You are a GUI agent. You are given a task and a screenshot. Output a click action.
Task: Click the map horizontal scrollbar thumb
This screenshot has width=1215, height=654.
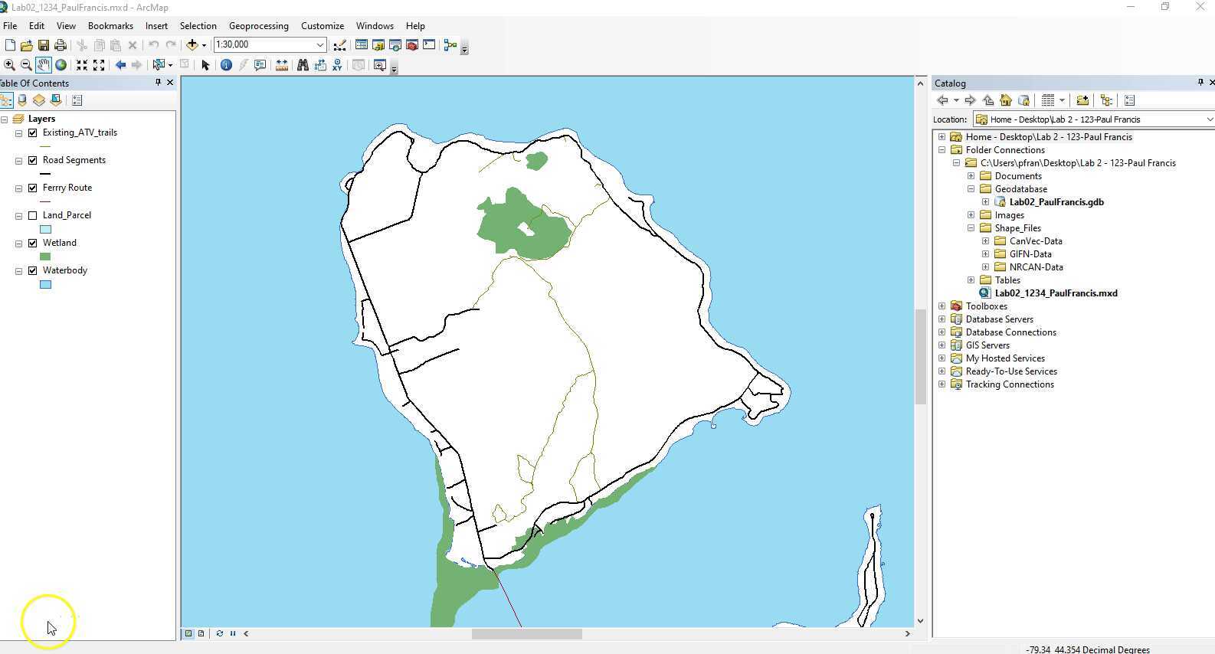526,634
